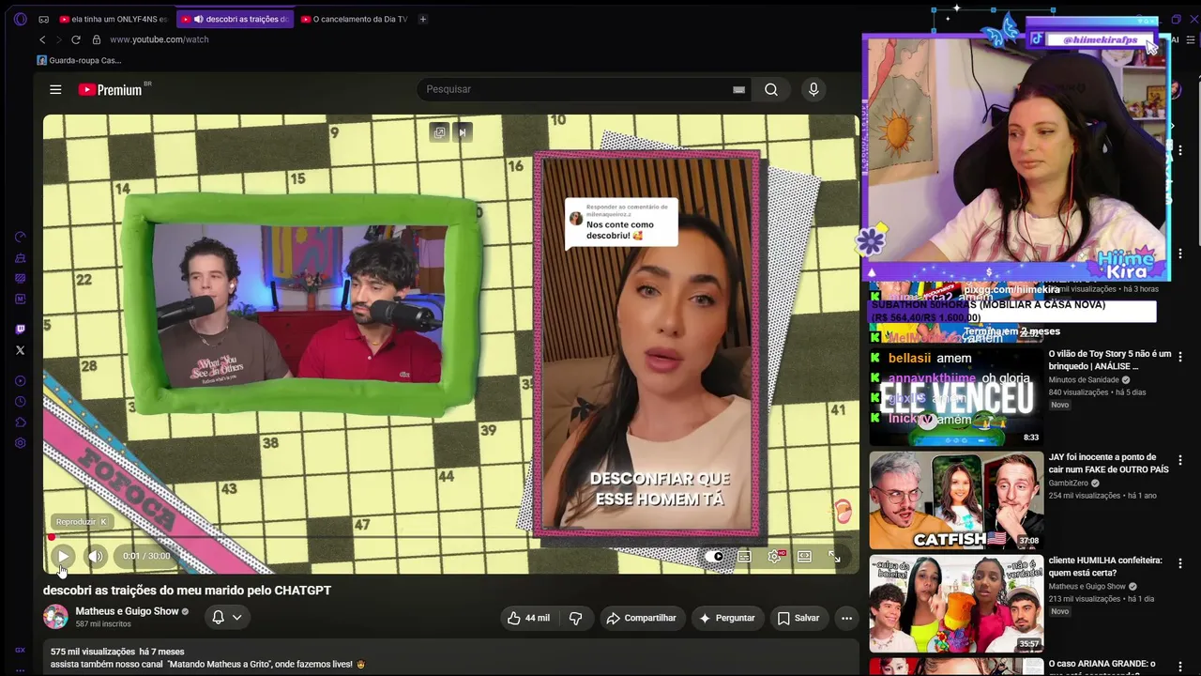Open options menu for 'cliente HUMILHA confeiteira' video
This screenshot has width=1201, height=676.
click(1180, 563)
